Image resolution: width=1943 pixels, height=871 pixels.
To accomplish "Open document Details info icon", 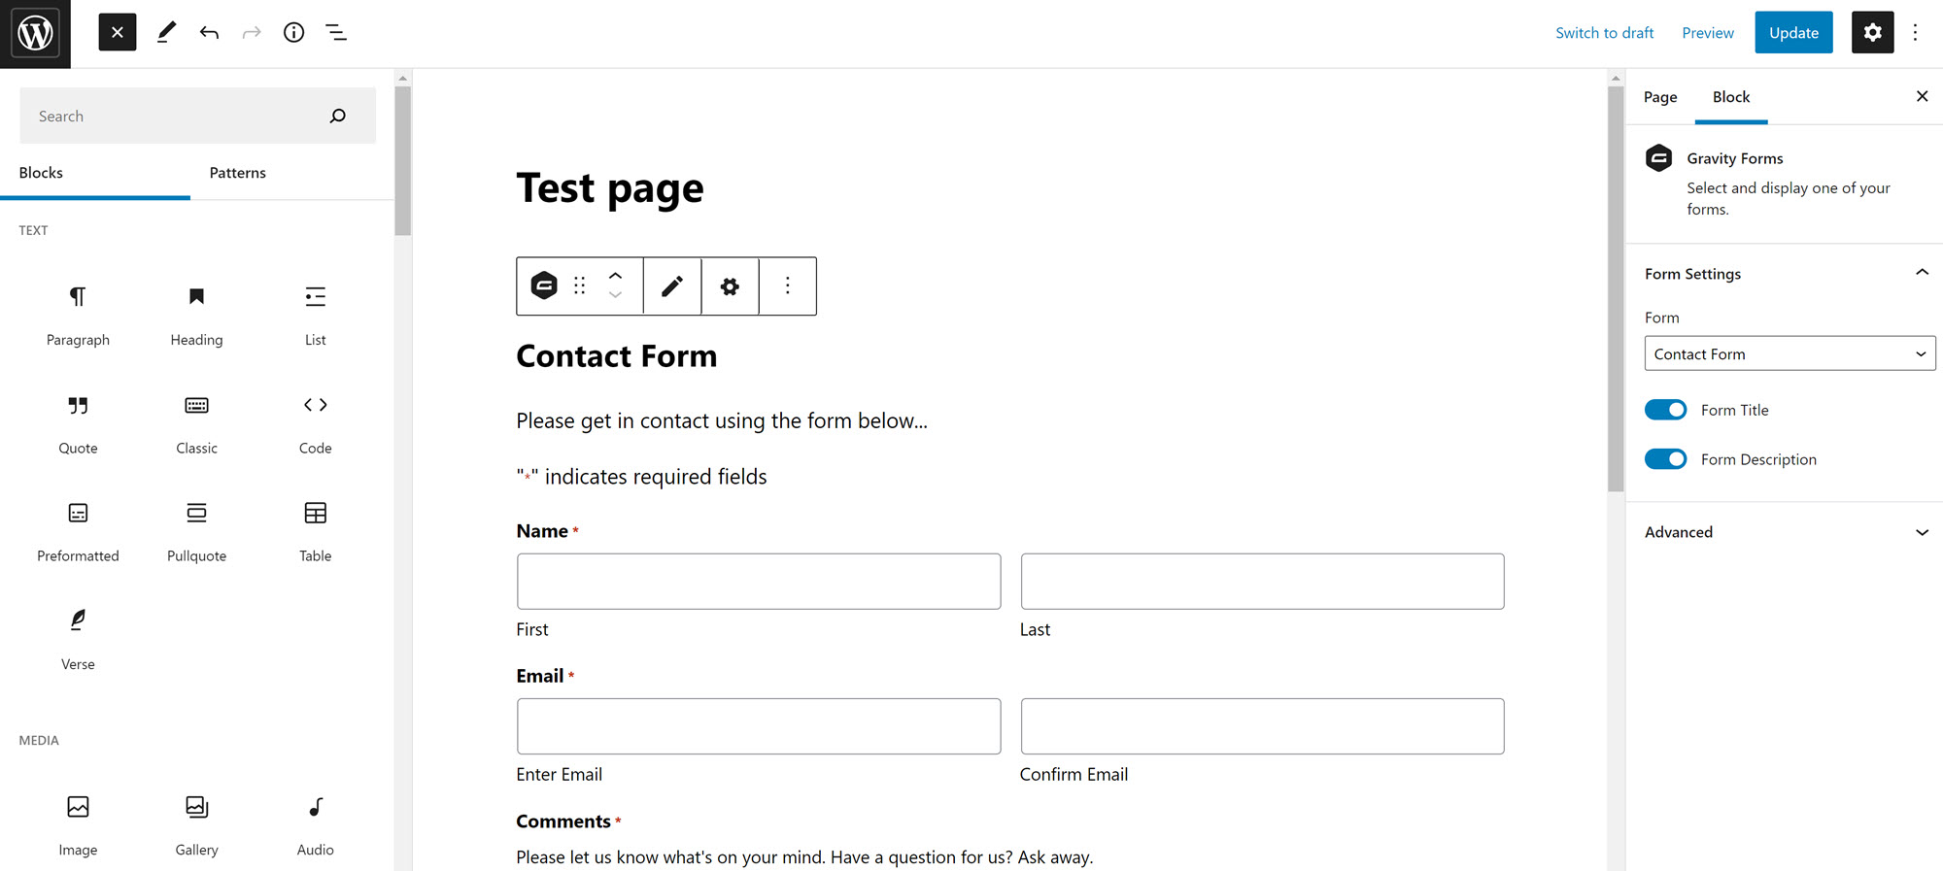I will [x=293, y=33].
